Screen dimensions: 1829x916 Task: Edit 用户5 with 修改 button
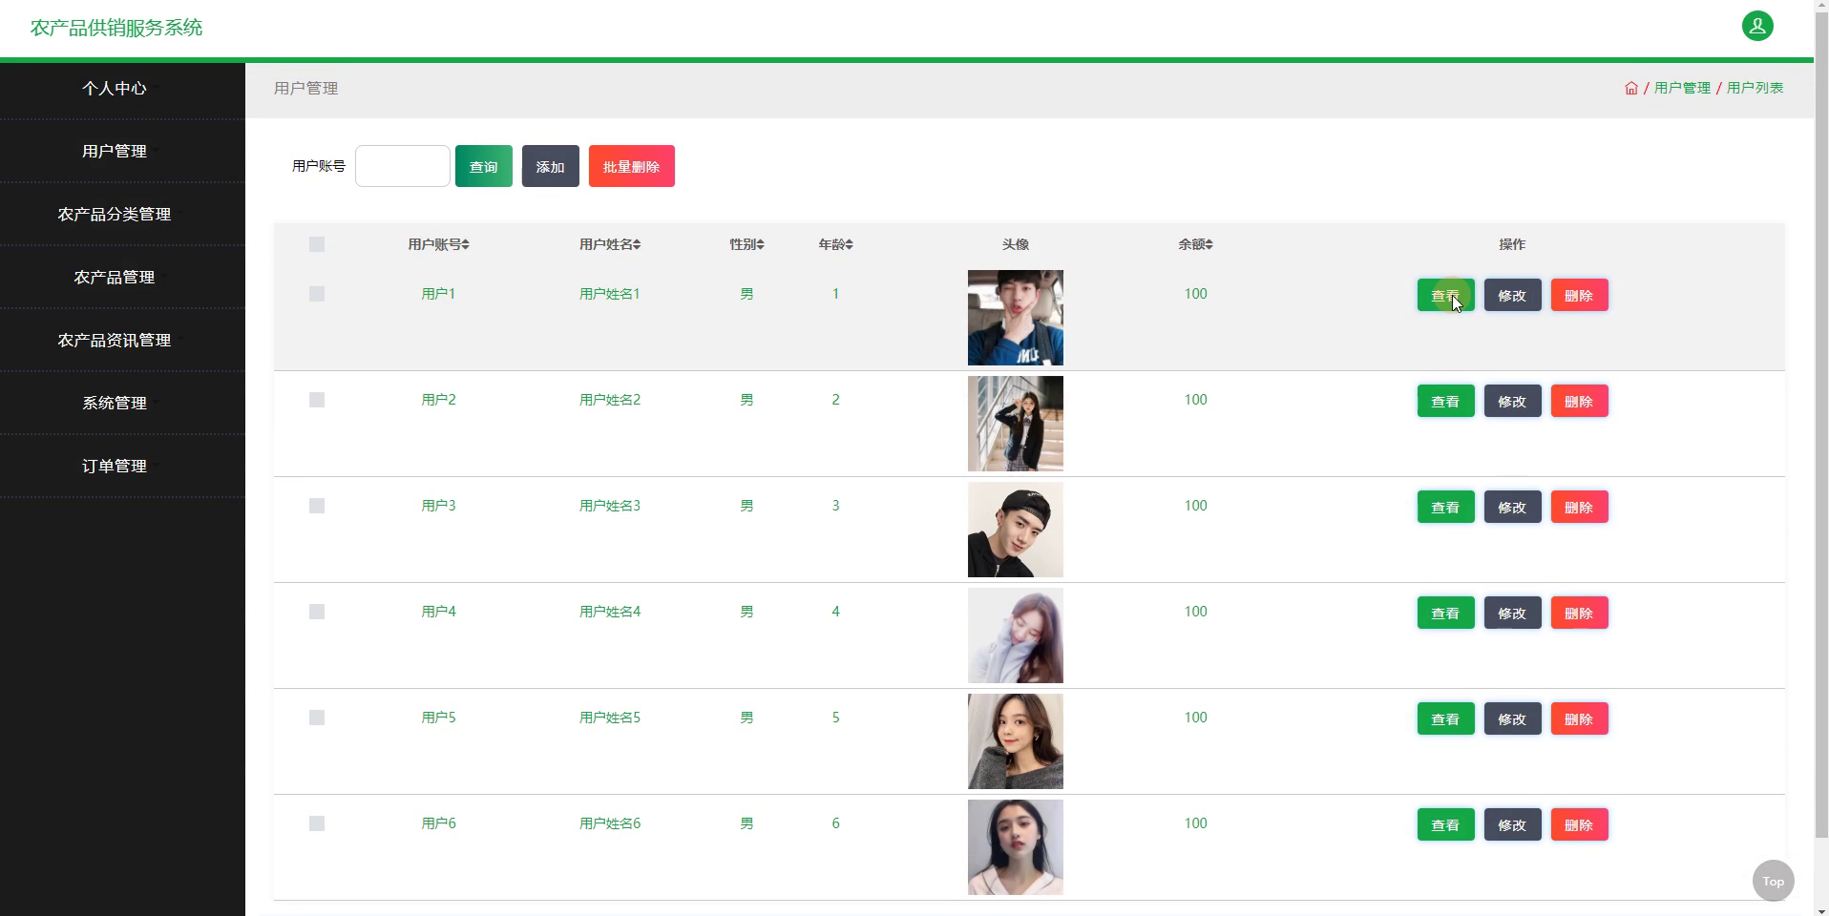(x=1512, y=718)
